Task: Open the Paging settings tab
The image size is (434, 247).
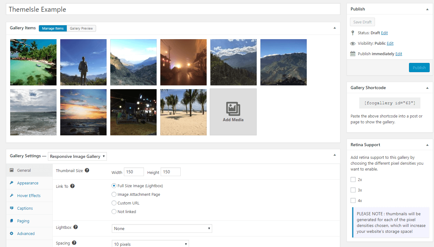Action: pyautogui.click(x=29, y=221)
